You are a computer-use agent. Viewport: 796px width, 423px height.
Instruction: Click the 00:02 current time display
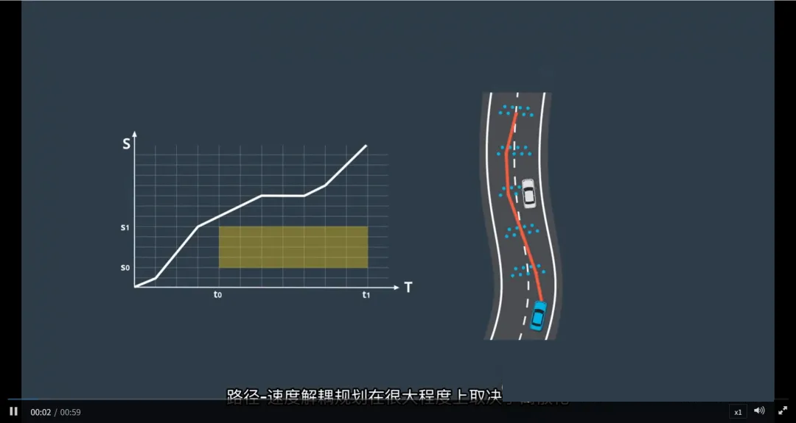41,412
